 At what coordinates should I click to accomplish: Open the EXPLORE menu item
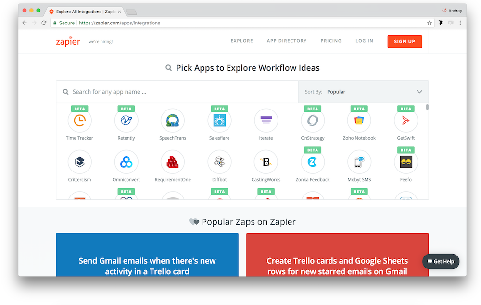(242, 41)
